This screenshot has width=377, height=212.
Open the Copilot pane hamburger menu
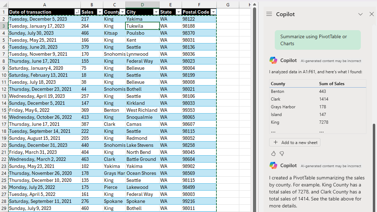(x=269, y=14)
